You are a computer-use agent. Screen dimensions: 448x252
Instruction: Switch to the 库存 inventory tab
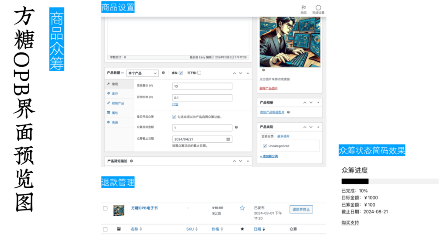[115, 93]
